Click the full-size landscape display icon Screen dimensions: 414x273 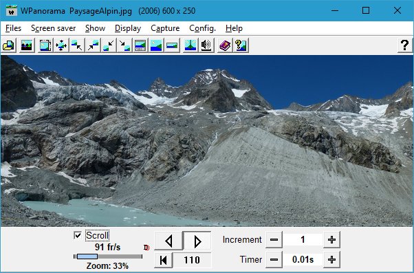[156, 45]
